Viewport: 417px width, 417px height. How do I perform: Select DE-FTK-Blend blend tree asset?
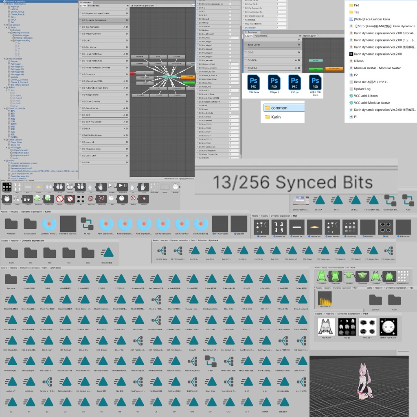(162, 252)
